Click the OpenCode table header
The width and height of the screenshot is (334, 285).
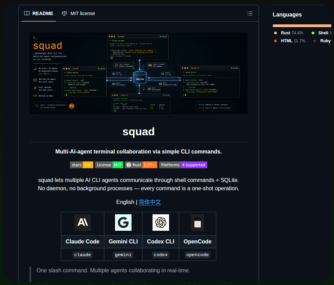point(197,241)
